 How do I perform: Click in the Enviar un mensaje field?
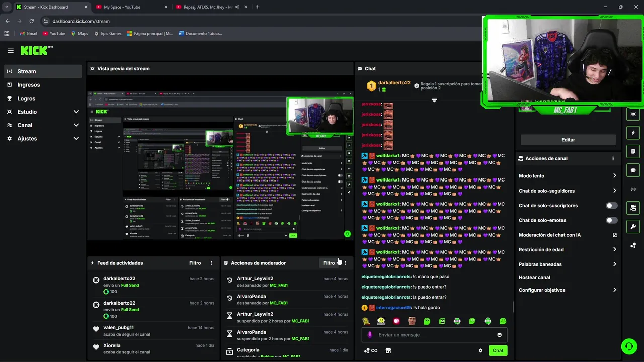434,335
